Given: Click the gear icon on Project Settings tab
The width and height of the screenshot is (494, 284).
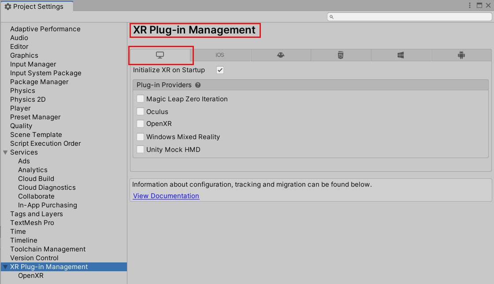Looking at the screenshot, I should [9, 6].
